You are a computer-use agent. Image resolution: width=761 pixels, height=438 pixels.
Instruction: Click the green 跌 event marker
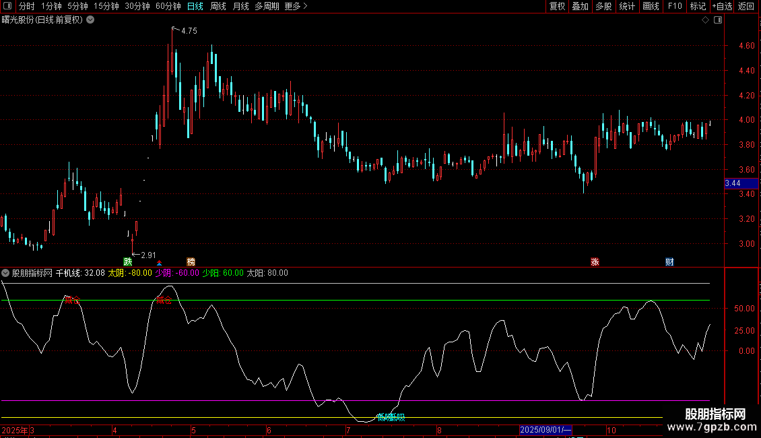(127, 261)
